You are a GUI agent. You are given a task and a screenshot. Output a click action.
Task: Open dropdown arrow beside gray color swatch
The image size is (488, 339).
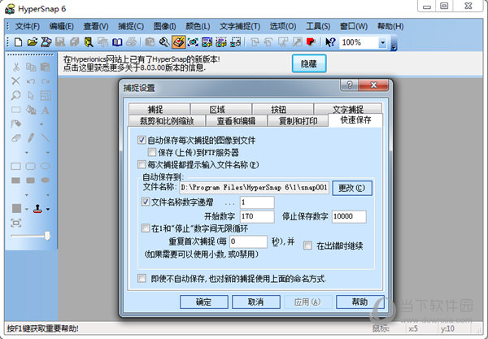click(27, 209)
